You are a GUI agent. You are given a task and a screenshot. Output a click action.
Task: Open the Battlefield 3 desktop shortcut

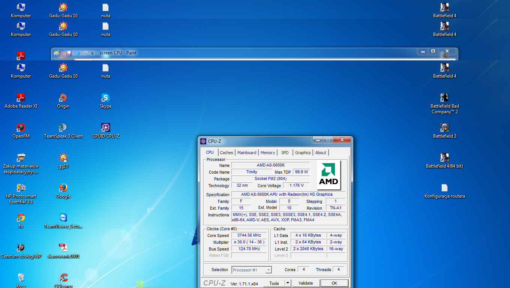coord(444,128)
